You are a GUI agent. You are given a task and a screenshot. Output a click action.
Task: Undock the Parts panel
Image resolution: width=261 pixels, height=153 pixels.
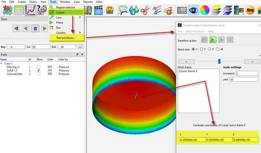tap(77, 55)
